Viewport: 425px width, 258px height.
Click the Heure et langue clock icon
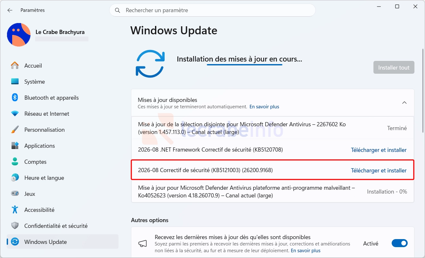point(15,178)
